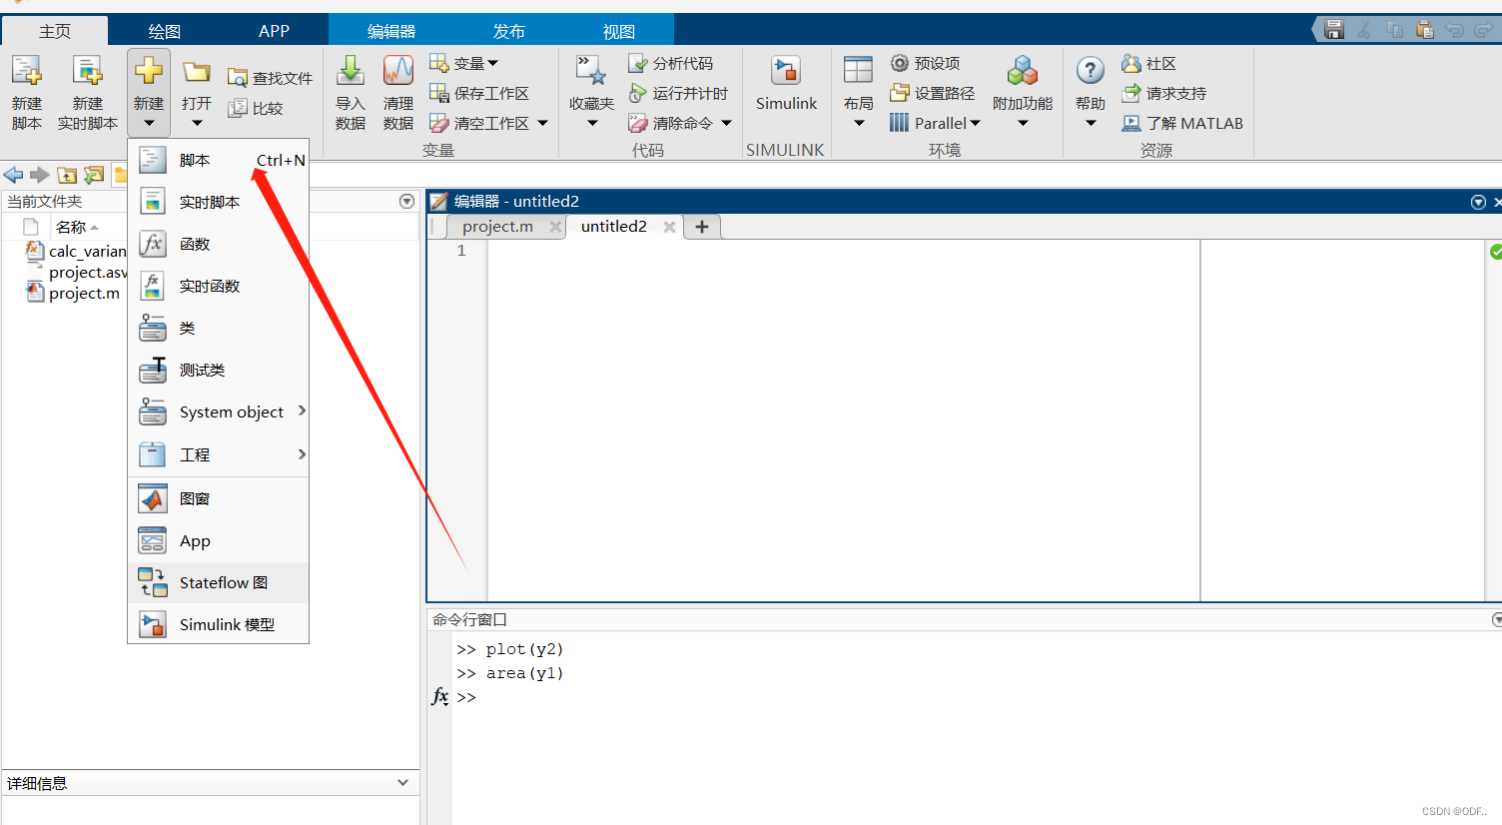Open the 附加功能 add-ons icon

click(1022, 73)
